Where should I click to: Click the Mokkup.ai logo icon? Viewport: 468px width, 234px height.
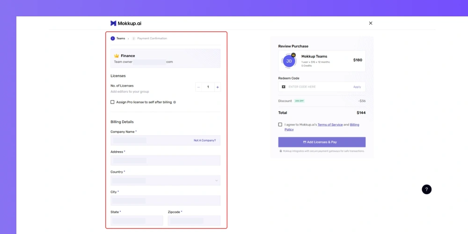pyautogui.click(x=113, y=23)
